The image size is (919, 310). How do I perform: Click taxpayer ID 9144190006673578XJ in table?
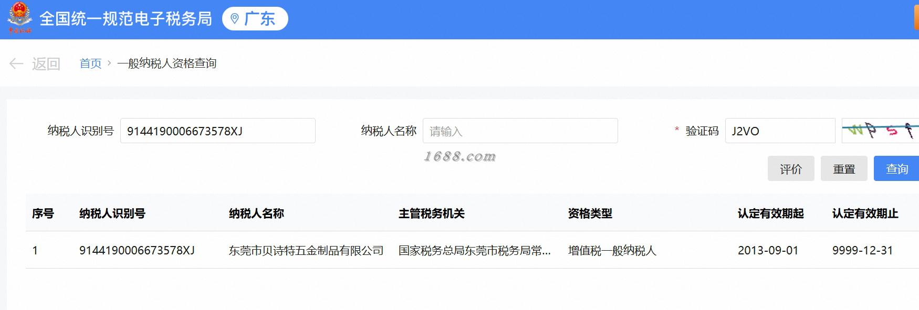point(137,251)
